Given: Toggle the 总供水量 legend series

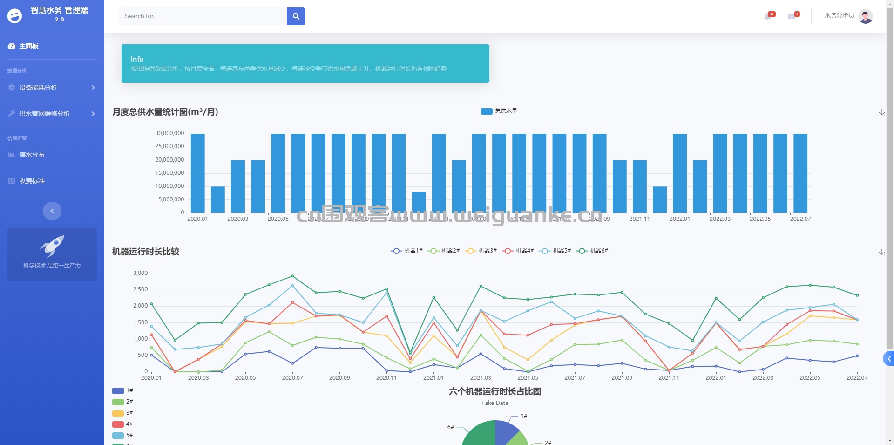Looking at the screenshot, I should click(x=499, y=111).
